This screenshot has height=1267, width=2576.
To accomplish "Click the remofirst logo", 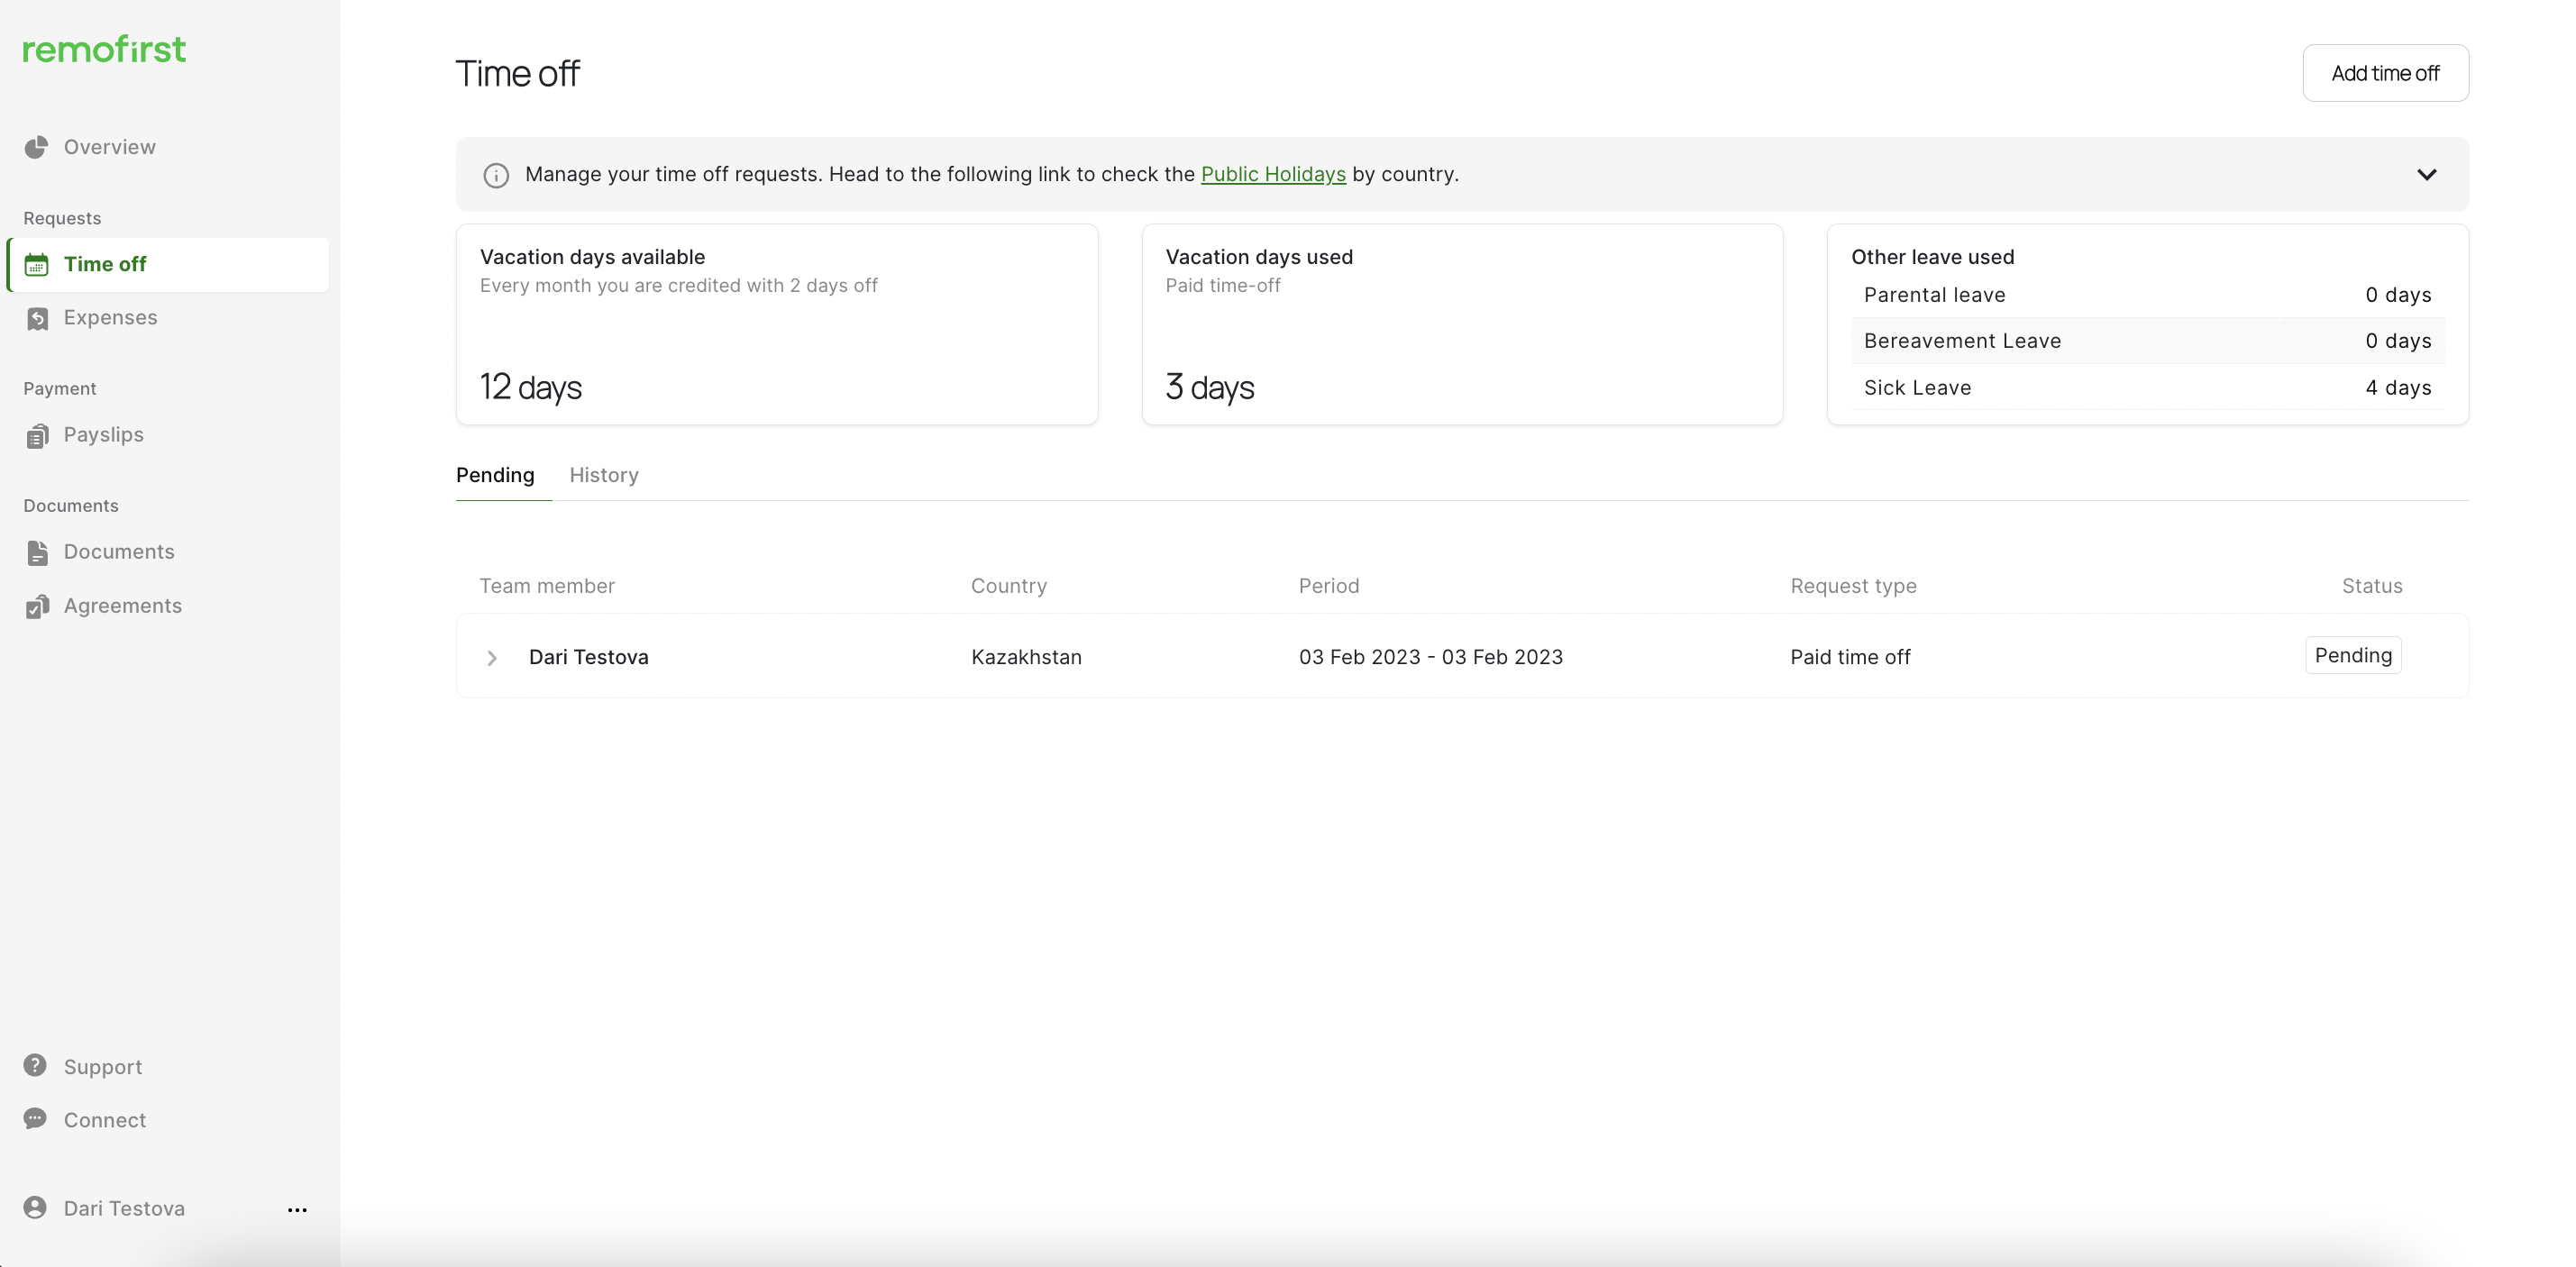I will [105, 49].
